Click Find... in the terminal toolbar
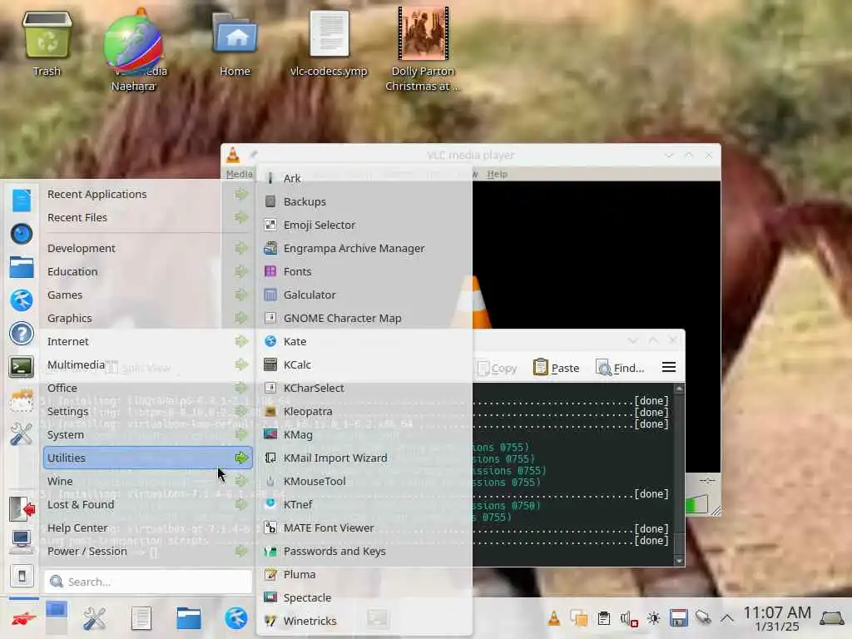The width and height of the screenshot is (852, 639). tap(620, 368)
